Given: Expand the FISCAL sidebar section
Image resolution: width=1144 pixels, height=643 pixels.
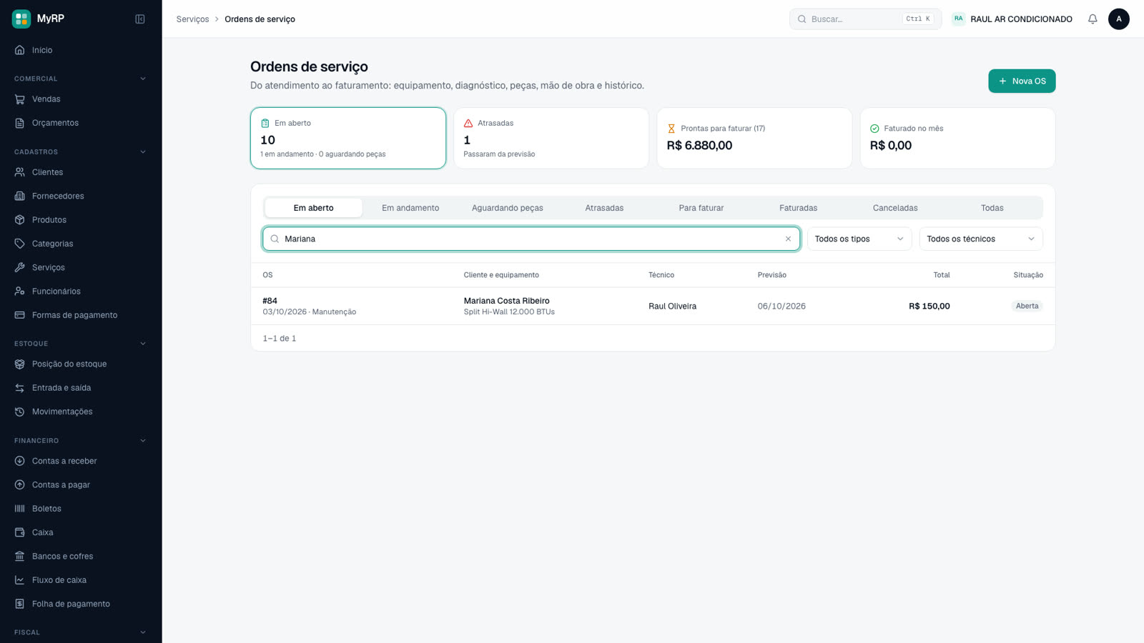Looking at the screenshot, I should pyautogui.click(x=143, y=632).
